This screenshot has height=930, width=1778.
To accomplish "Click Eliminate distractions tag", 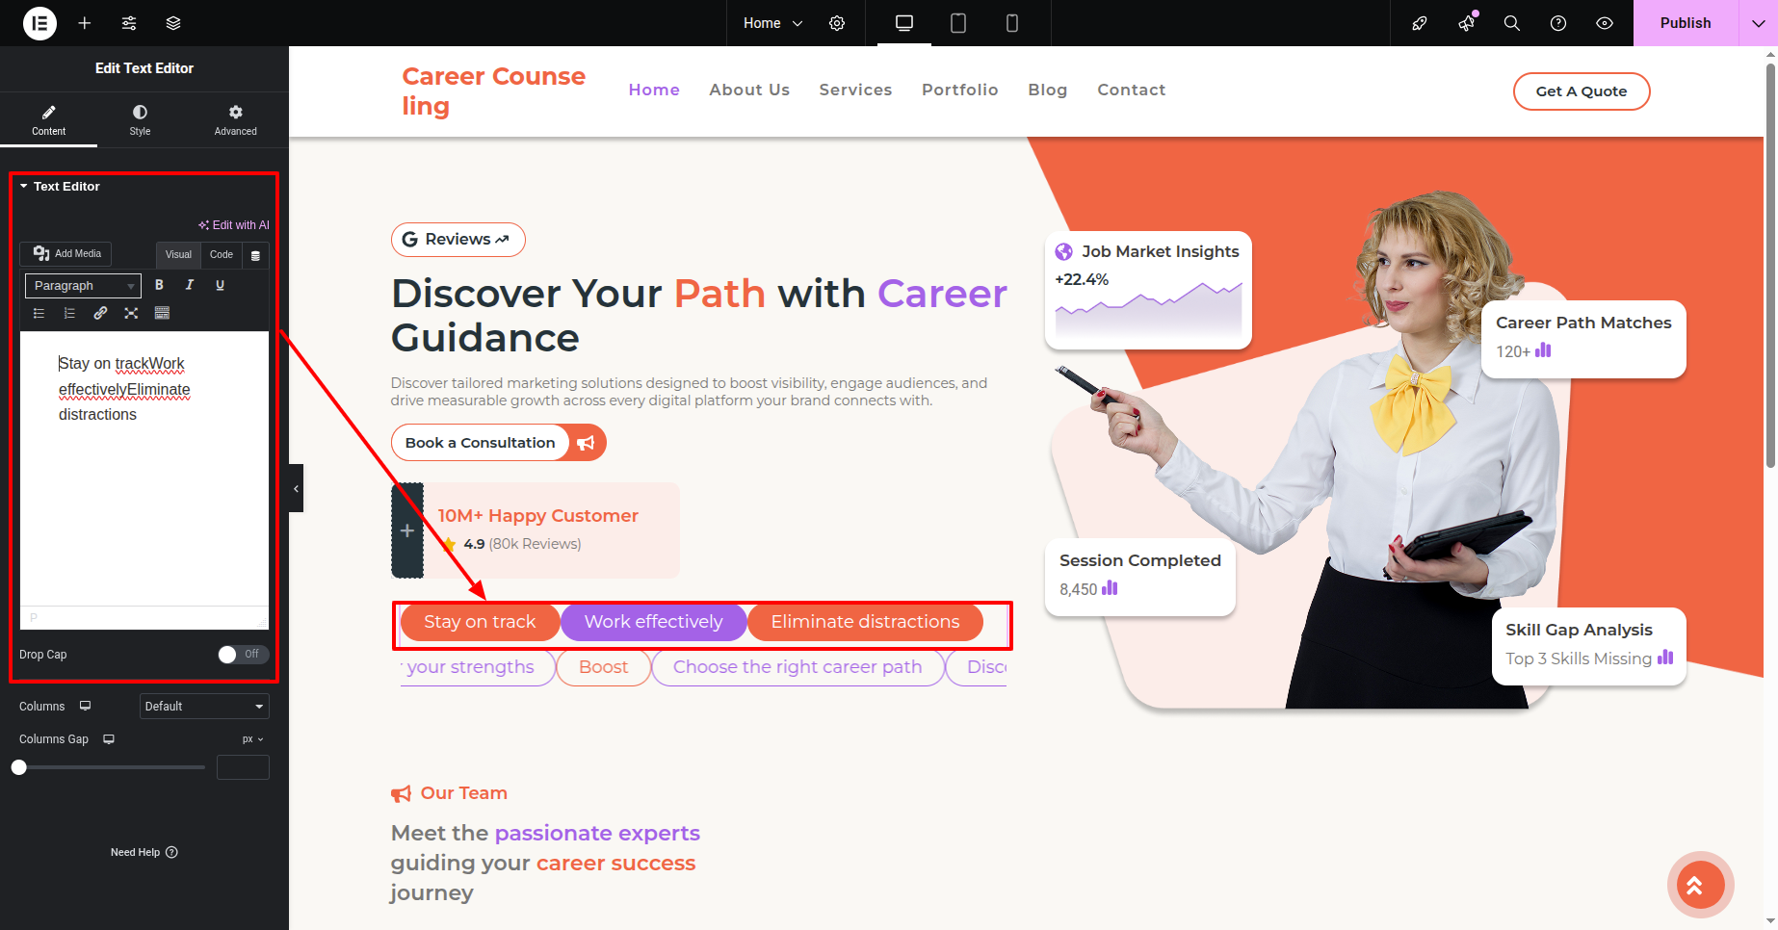I will click(865, 622).
